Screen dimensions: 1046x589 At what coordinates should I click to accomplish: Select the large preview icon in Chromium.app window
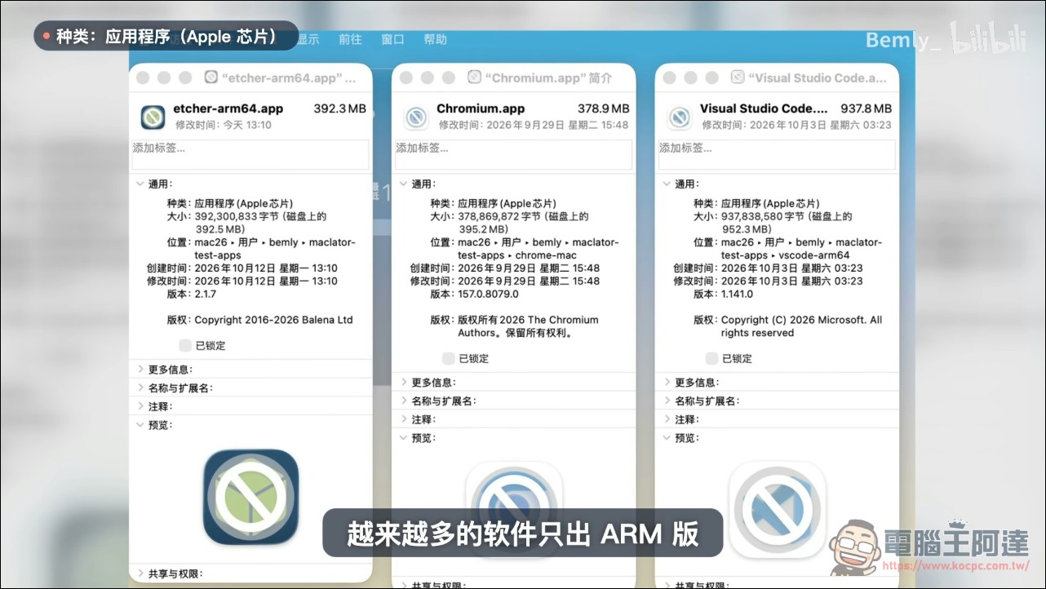click(x=513, y=510)
